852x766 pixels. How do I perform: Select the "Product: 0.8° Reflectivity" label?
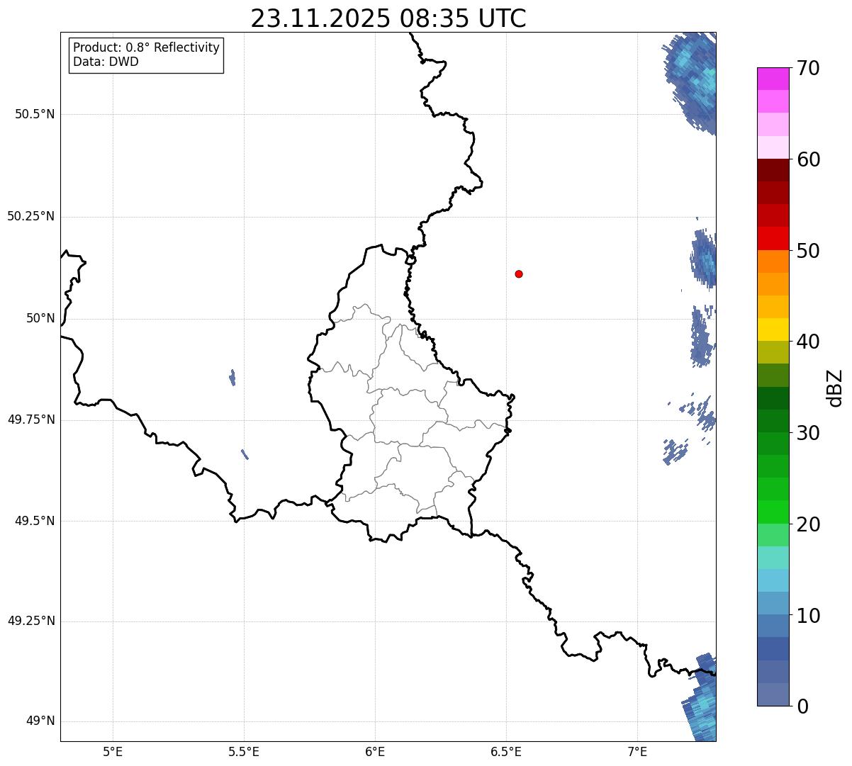coord(147,47)
